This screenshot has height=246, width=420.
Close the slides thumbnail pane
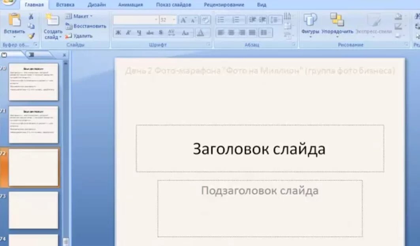coord(64,55)
